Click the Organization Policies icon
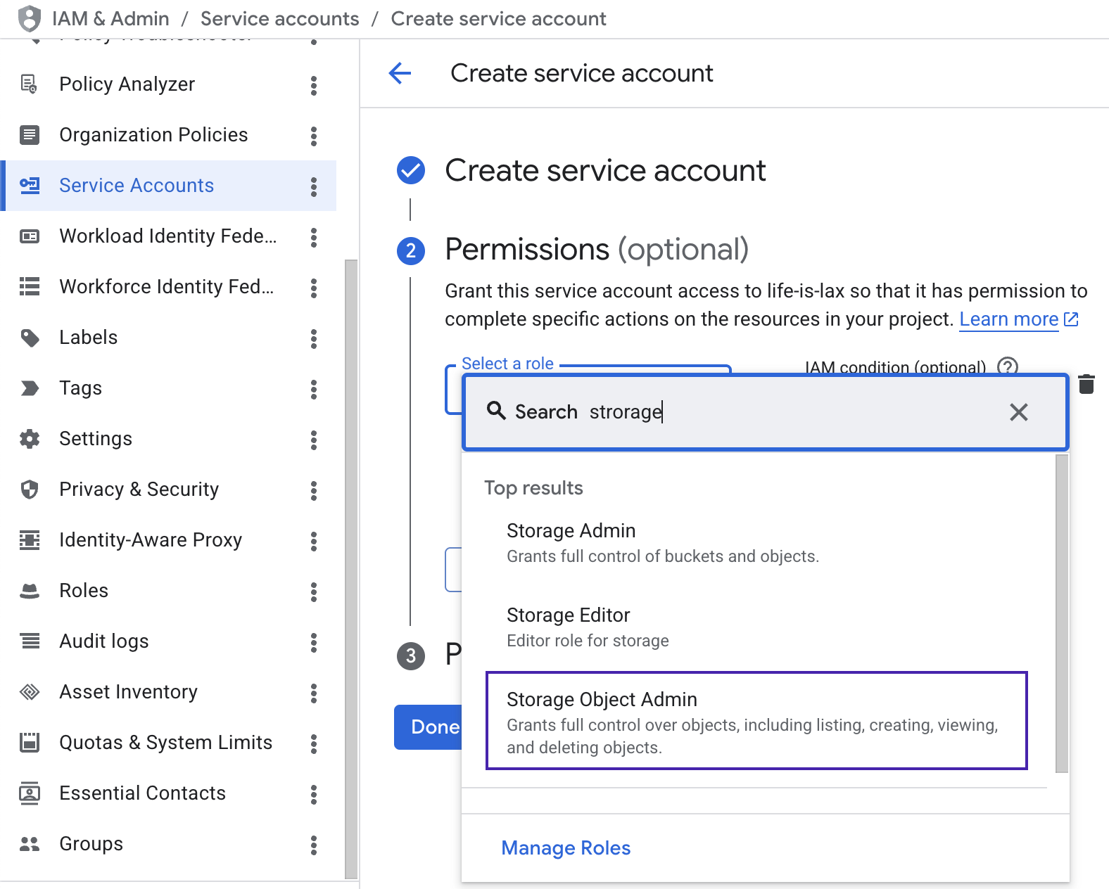This screenshot has width=1109, height=889. click(30, 134)
